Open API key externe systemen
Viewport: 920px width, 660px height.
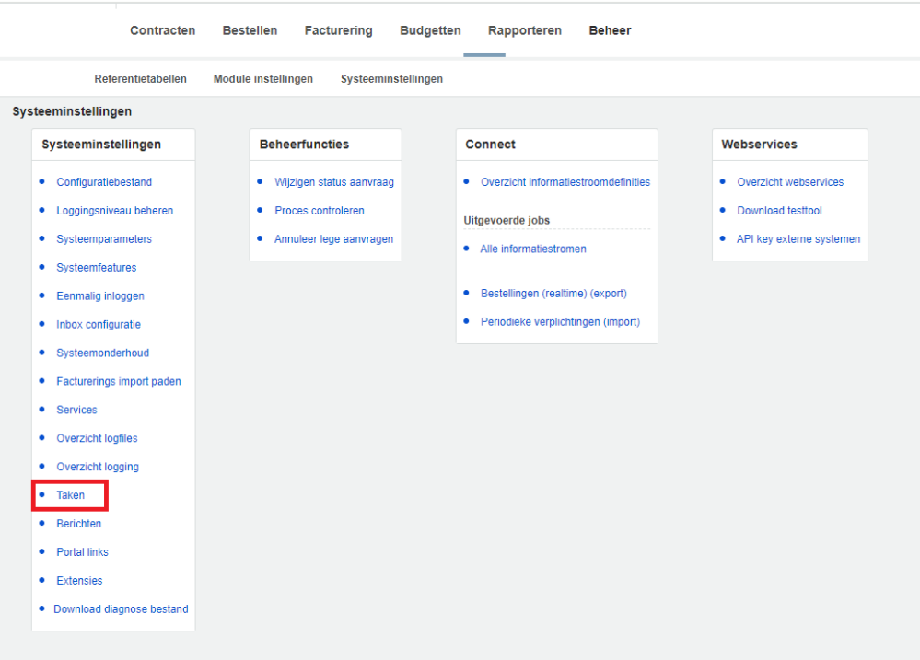point(798,239)
